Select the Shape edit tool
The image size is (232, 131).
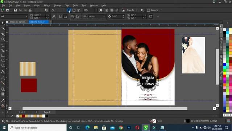click(3, 28)
